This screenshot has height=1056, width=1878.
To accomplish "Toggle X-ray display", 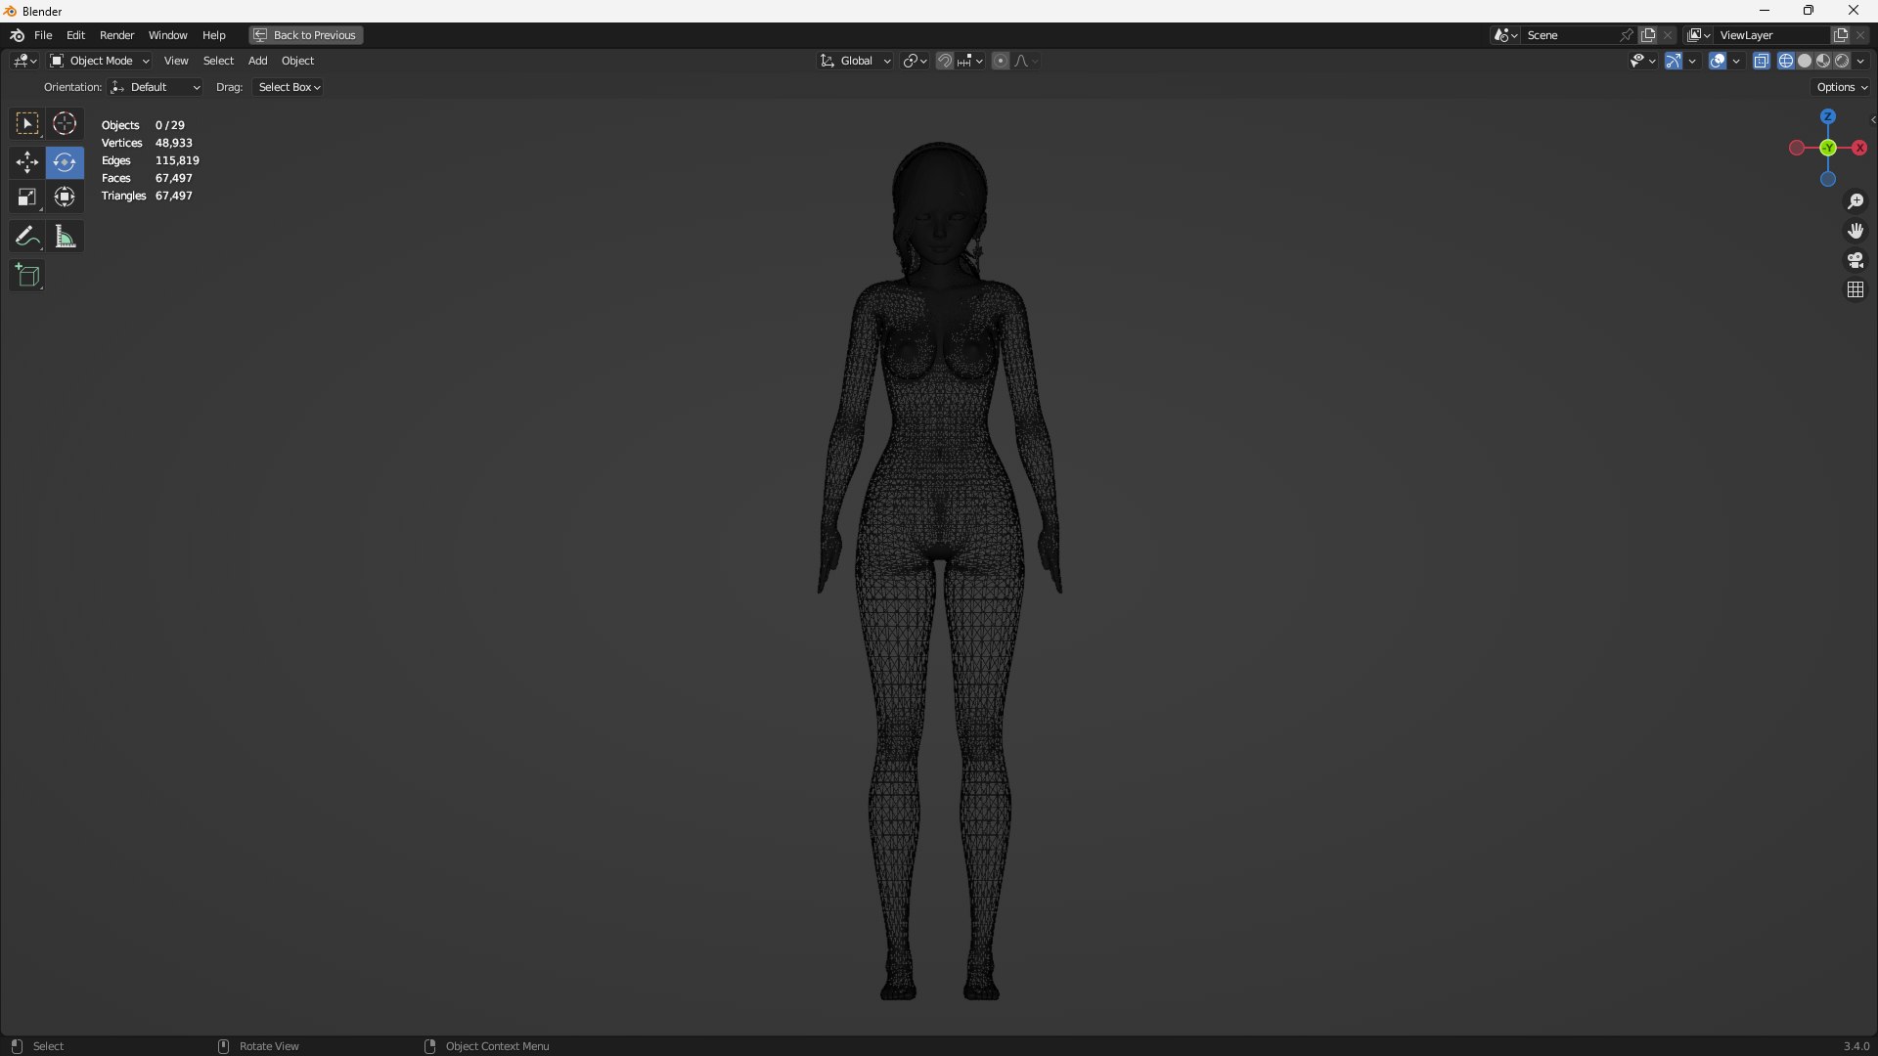I will coord(1761,61).
